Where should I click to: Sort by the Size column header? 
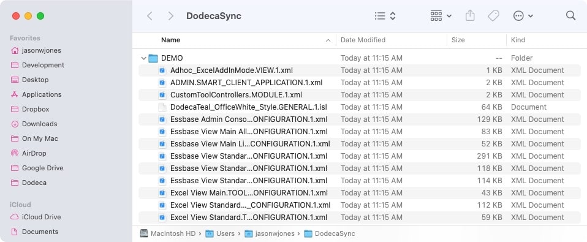pos(458,40)
